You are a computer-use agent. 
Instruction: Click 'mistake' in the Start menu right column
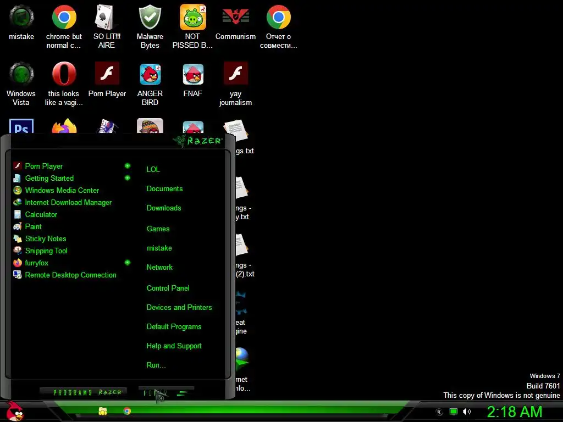(x=159, y=248)
